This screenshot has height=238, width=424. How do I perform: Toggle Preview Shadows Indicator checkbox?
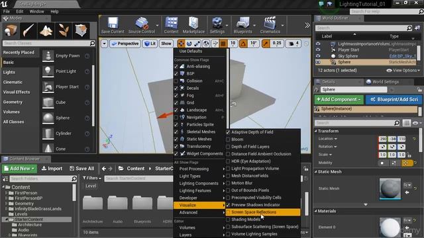pos(228,205)
